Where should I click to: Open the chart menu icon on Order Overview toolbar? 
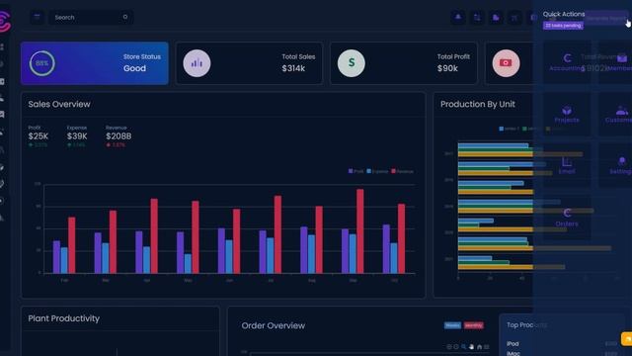(487, 347)
